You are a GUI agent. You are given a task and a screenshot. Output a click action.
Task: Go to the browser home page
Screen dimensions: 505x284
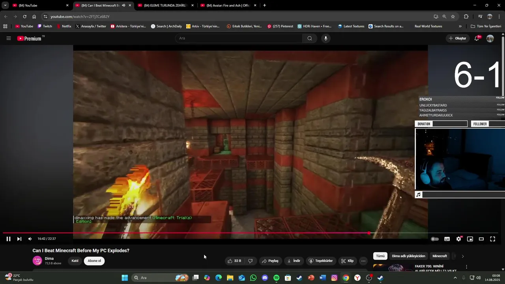click(x=34, y=17)
